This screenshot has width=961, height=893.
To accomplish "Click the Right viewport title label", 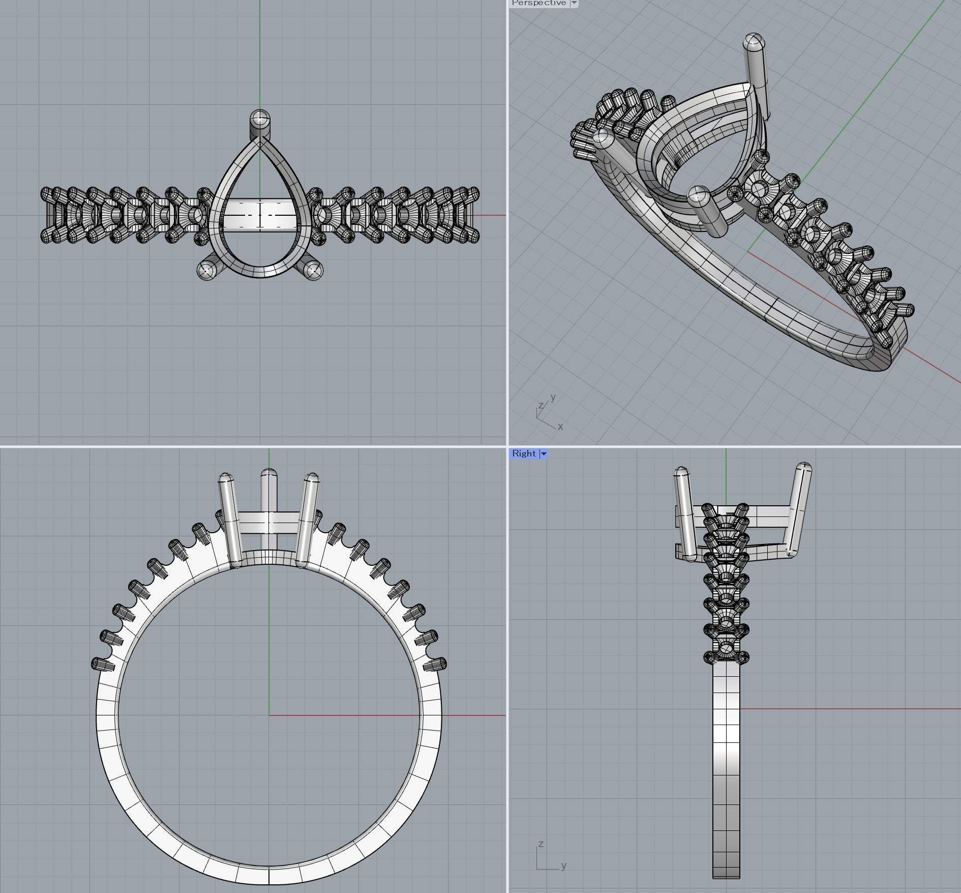I will (524, 453).
